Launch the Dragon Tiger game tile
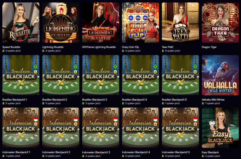241x159 pixels. [220, 22]
